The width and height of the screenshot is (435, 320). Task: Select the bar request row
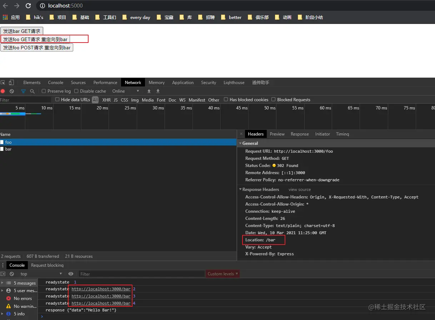coord(118,149)
